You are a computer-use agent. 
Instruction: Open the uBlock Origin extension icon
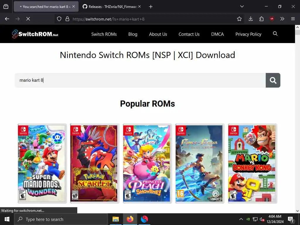click(x=272, y=19)
